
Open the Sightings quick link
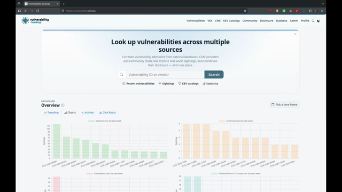click(x=166, y=84)
